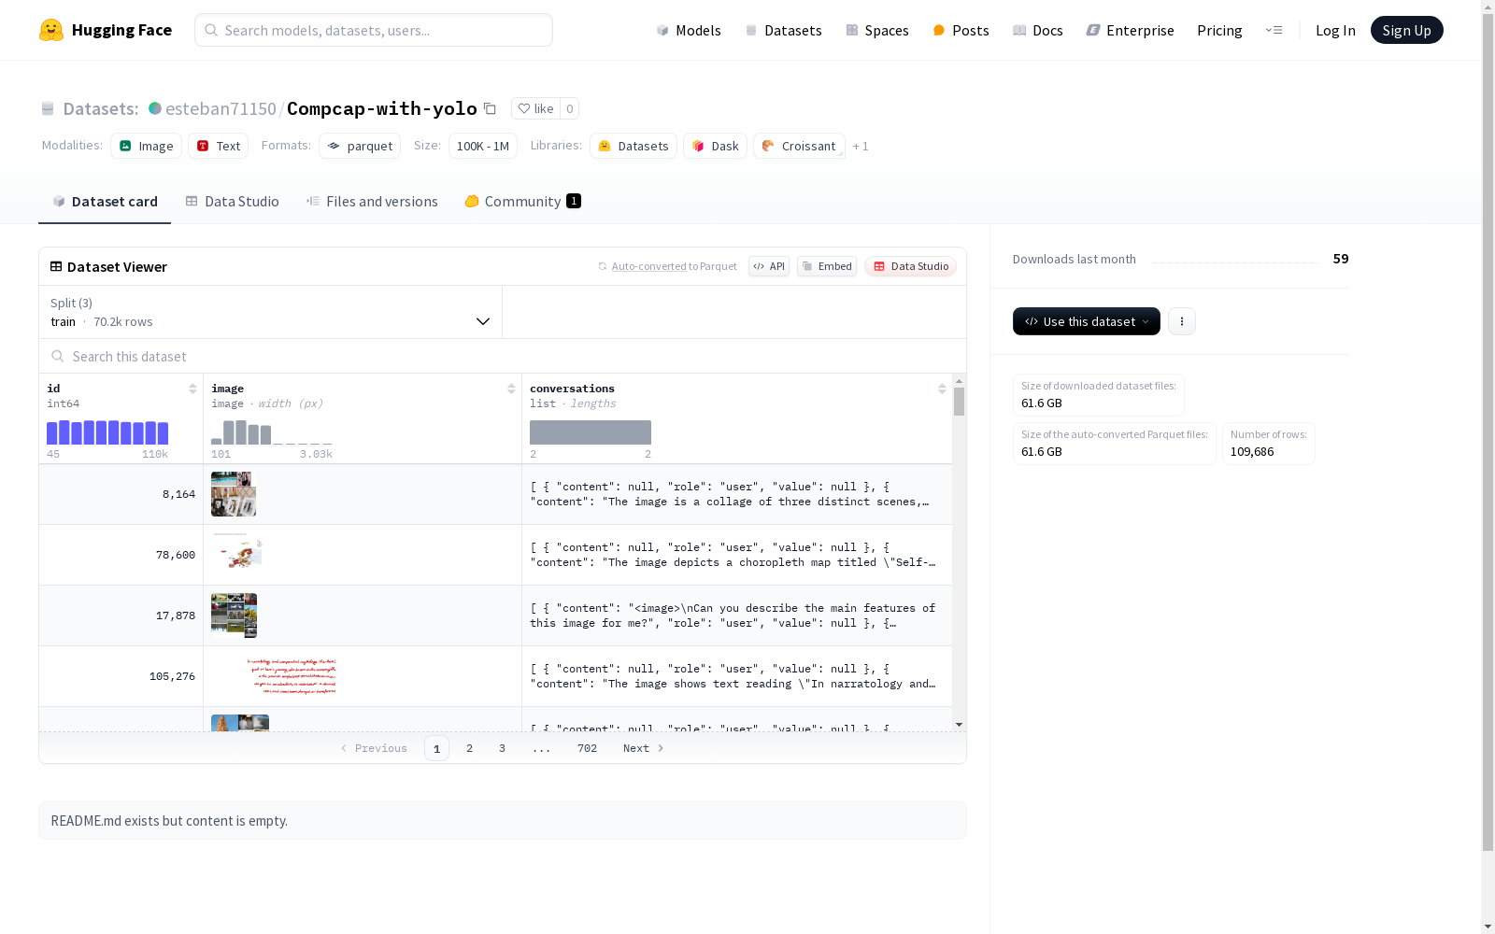Sort by the image column arrows
The width and height of the screenshot is (1495, 934).
tap(511, 389)
